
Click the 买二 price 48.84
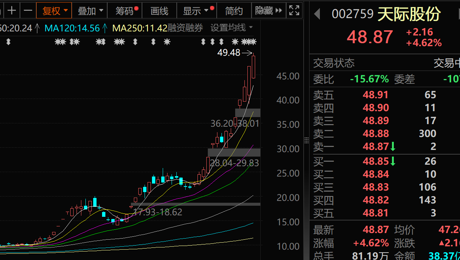tap(376, 174)
